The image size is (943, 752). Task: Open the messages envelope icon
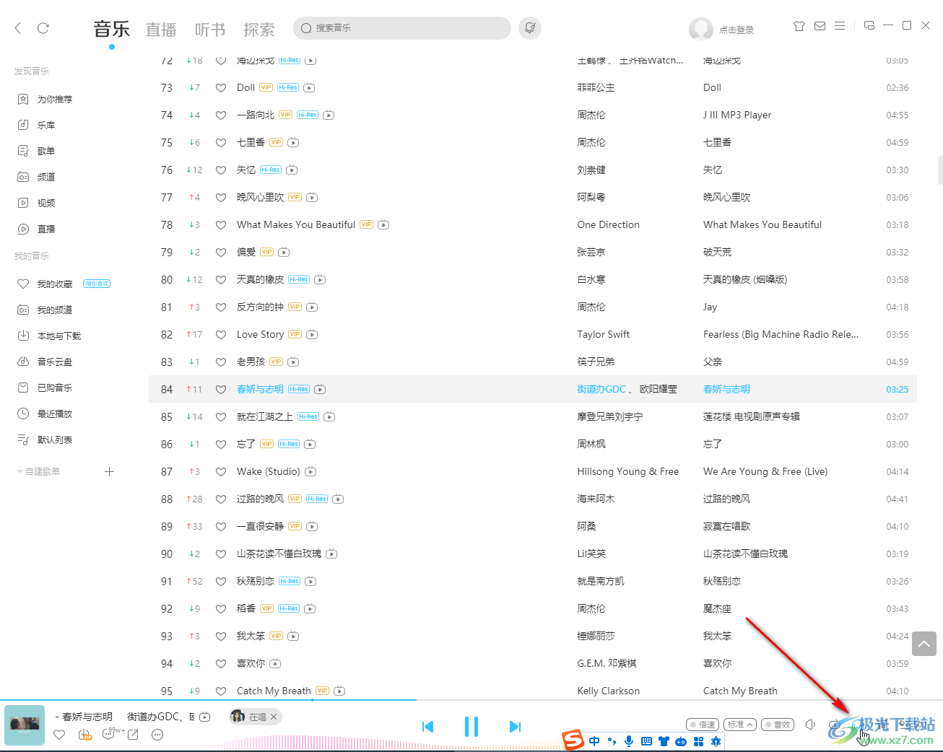(820, 26)
